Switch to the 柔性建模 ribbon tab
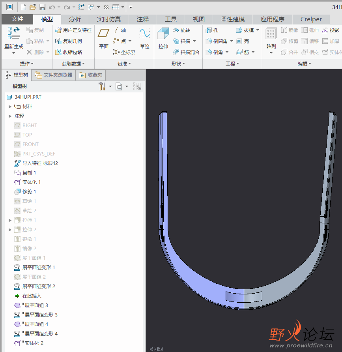The image size is (342, 352). click(x=233, y=19)
